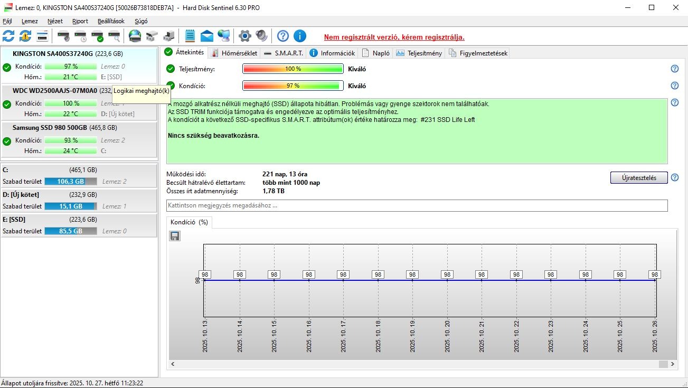Click the 2025.10.26. data point on graph
The width and height of the screenshot is (688, 388).
click(x=655, y=280)
